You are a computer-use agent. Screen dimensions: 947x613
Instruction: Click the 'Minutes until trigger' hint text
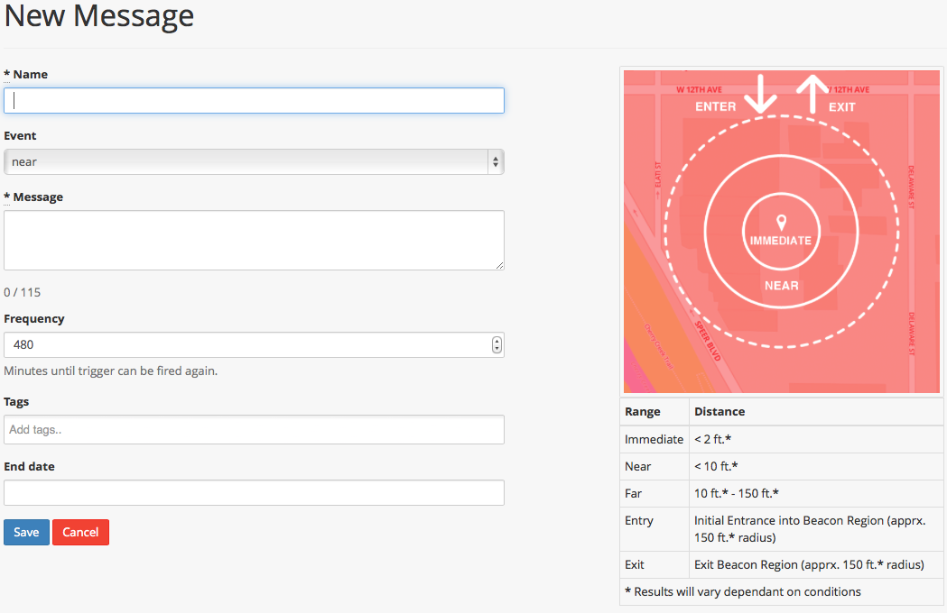110,371
